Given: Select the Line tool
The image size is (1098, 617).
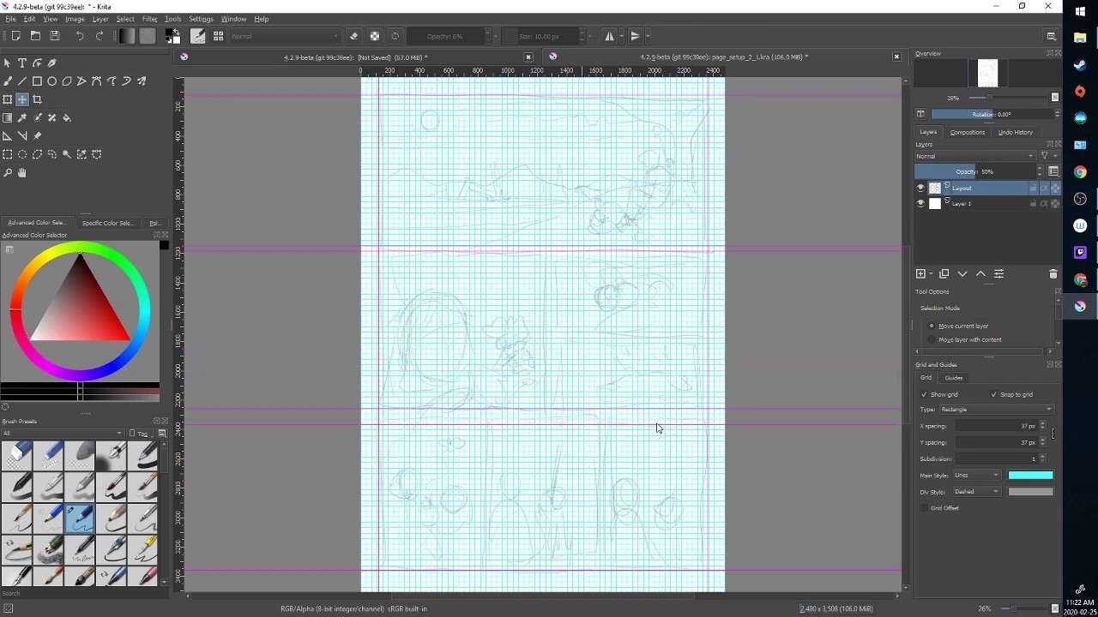Looking at the screenshot, I should (x=22, y=81).
